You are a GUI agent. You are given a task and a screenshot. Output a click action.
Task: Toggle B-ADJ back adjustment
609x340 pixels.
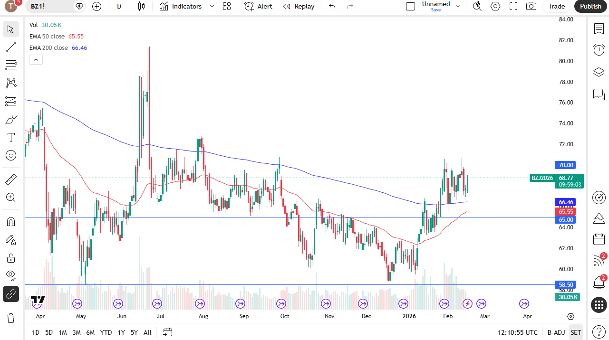tap(556, 332)
